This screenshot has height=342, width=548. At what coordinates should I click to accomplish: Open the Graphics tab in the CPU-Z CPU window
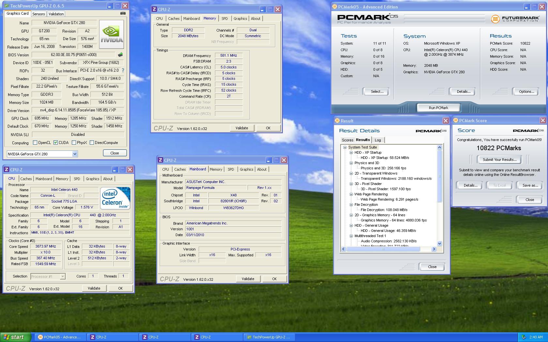[x=93, y=179]
